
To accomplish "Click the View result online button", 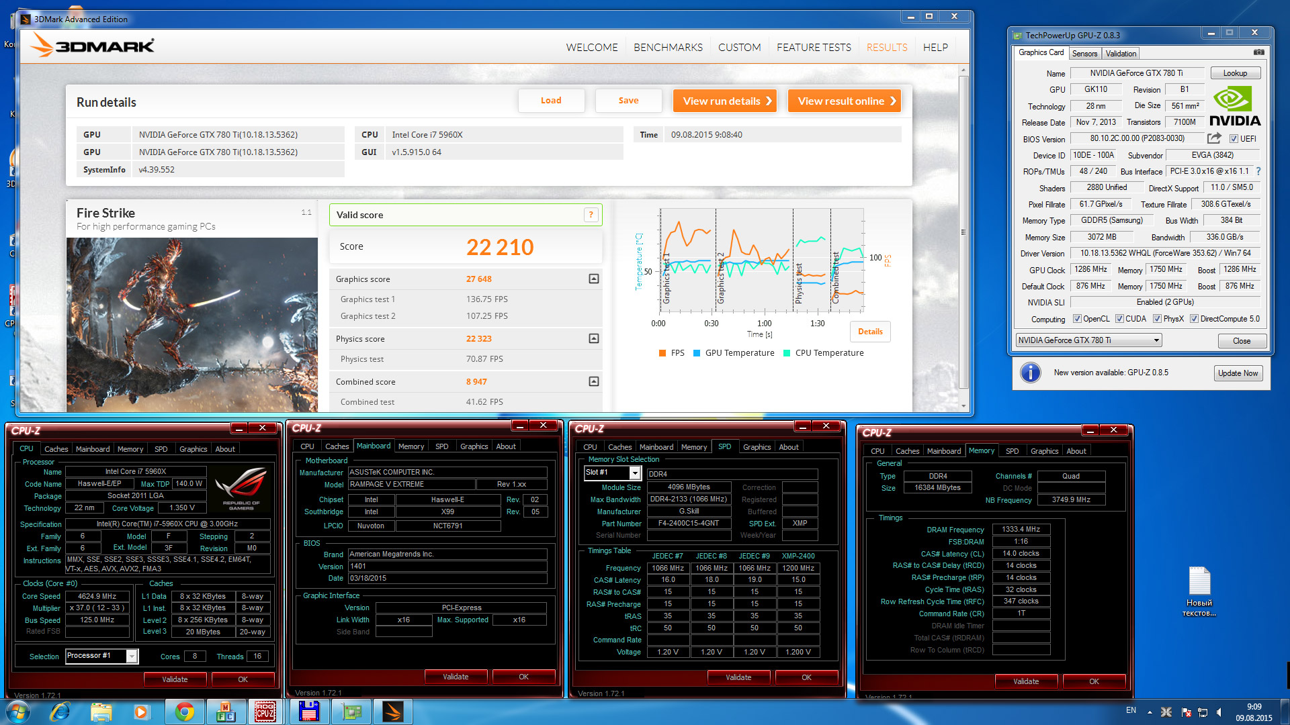I will 845,101.
